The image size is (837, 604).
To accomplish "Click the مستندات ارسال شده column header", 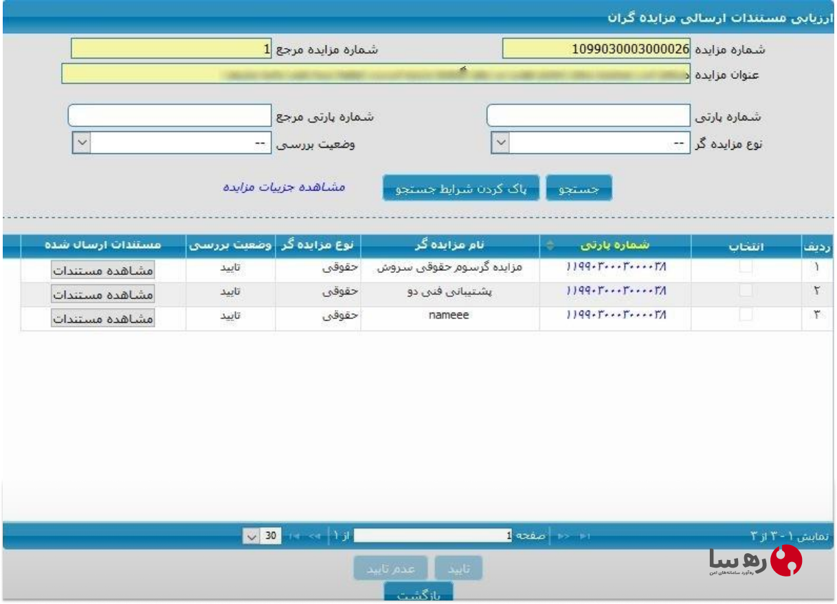I will (x=103, y=245).
